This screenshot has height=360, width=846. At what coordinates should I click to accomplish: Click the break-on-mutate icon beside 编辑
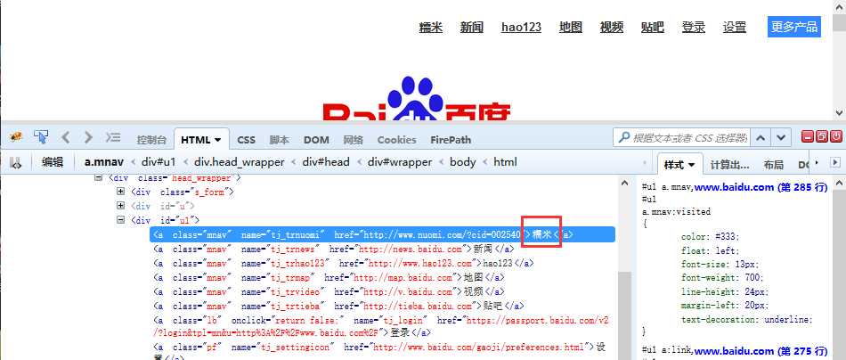pyautogui.click(x=16, y=162)
